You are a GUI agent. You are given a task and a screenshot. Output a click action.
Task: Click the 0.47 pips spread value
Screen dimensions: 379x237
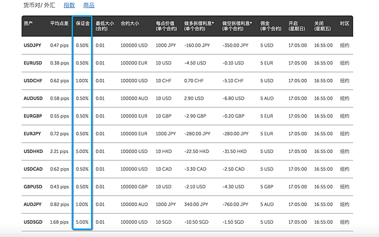coord(59,46)
